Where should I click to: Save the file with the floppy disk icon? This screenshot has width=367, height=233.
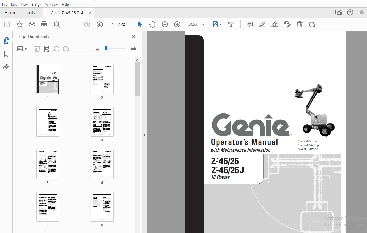(7, 24)
